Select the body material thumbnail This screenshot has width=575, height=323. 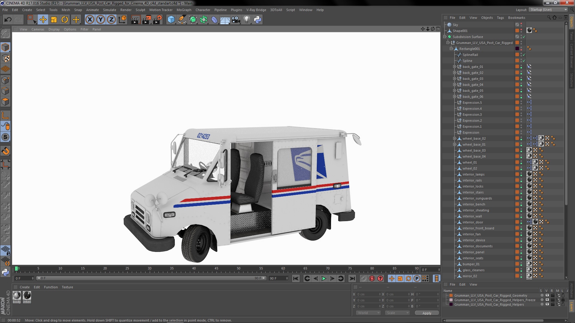coord(17,295)
